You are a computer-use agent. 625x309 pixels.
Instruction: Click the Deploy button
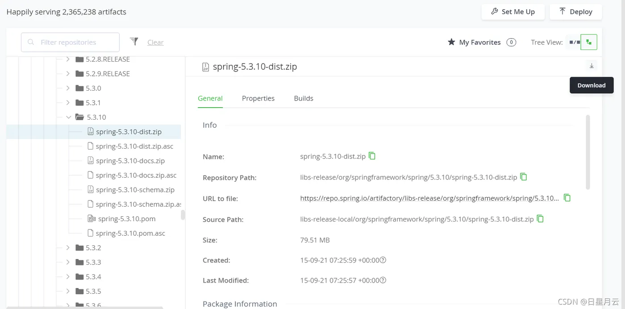click(576, 12)
